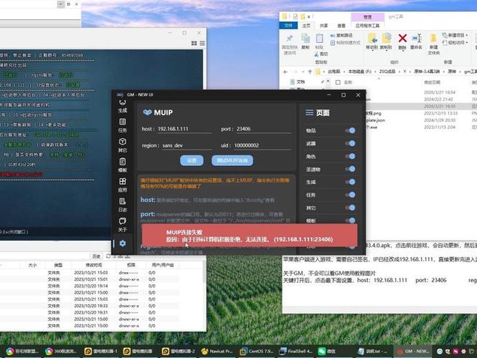The width and height of the screenshot is (477, 358).
Task: Click the red 删除 delete icon in Explorer ribbon
Action: tap(402, 41)
